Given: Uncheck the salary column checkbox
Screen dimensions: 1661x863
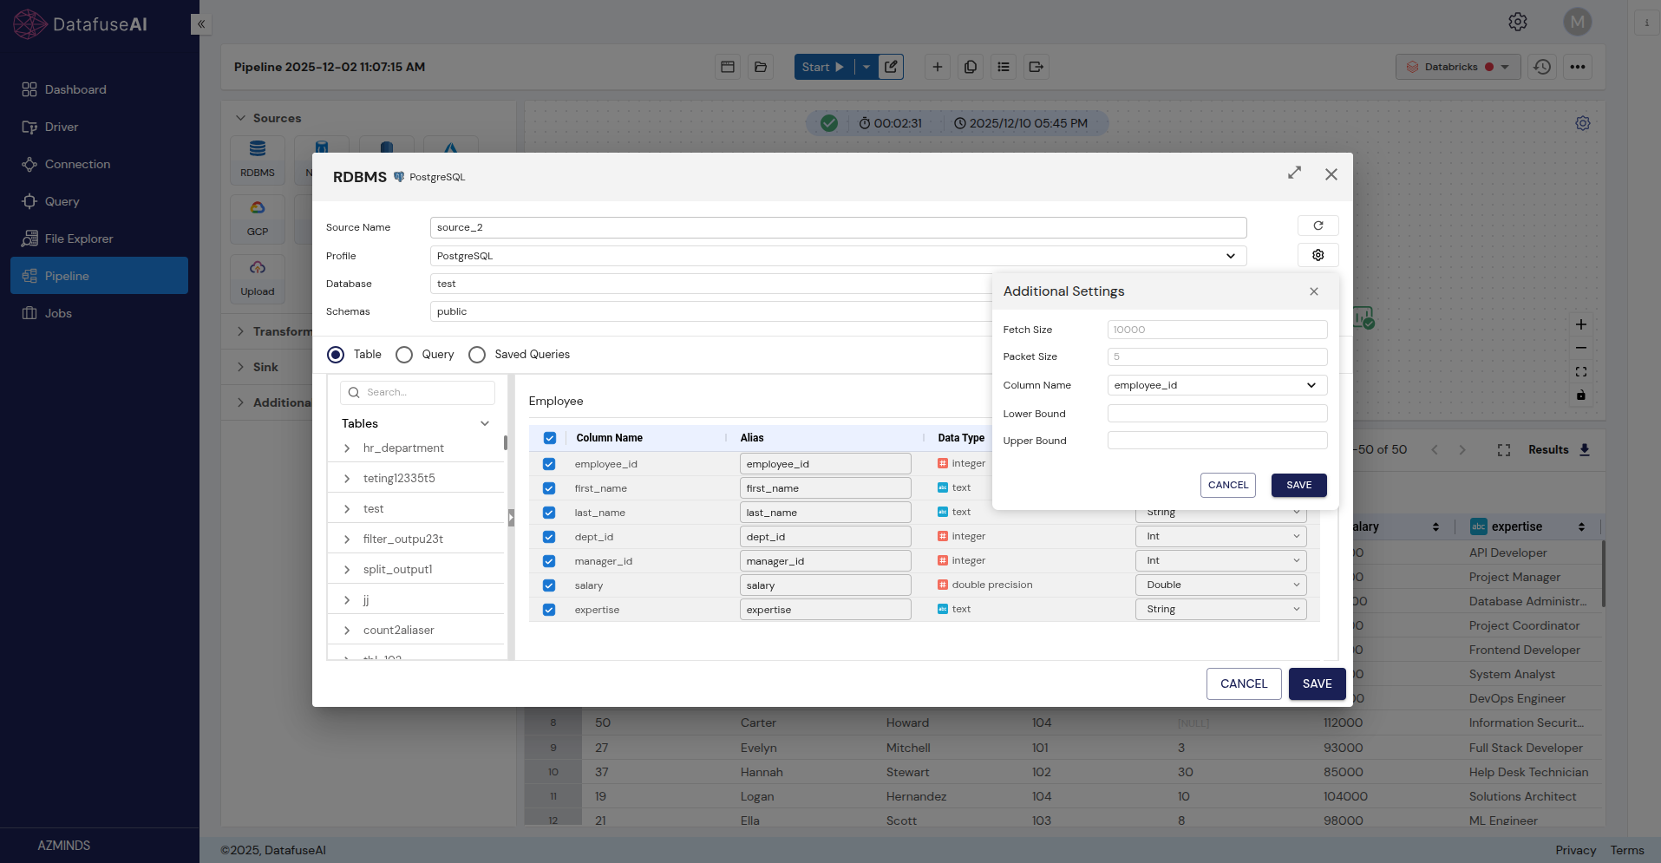Looking at the screenshot, I should 549,585.
